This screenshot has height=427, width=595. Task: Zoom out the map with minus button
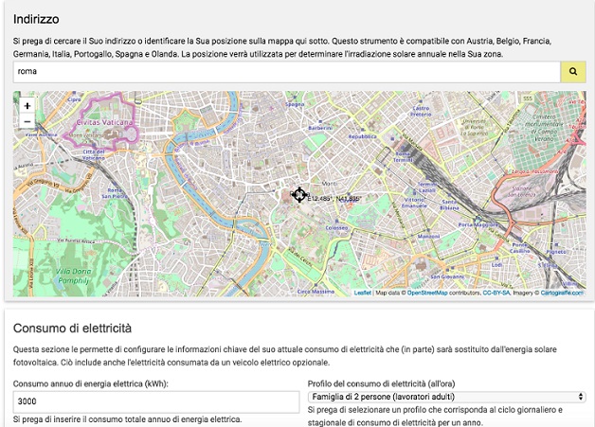27,121
